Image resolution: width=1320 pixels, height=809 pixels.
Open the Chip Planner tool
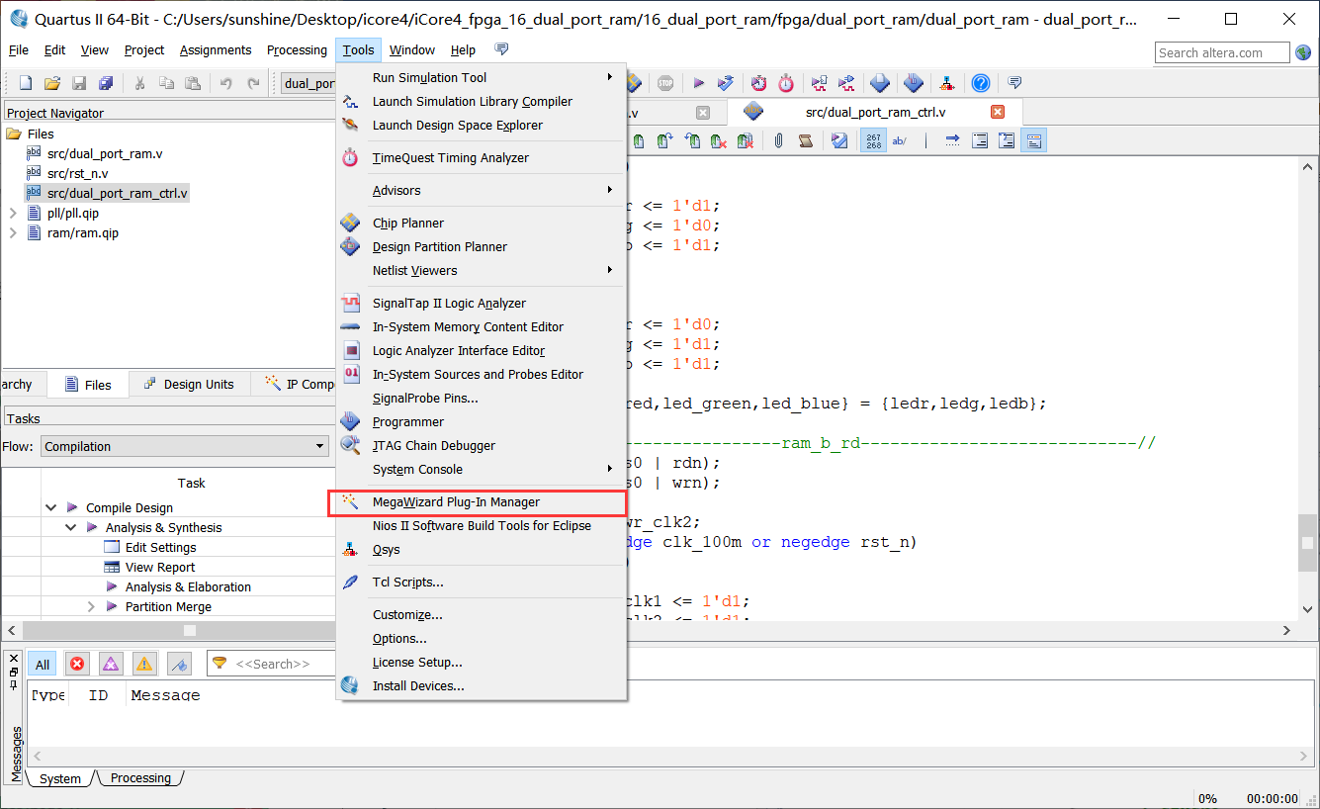407,224
